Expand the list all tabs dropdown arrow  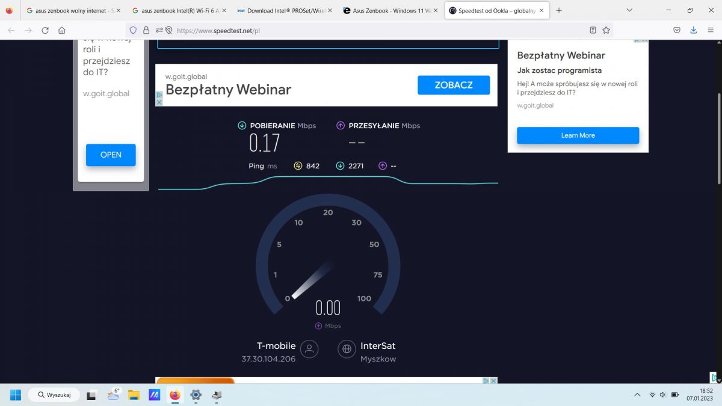pos(629,10)
